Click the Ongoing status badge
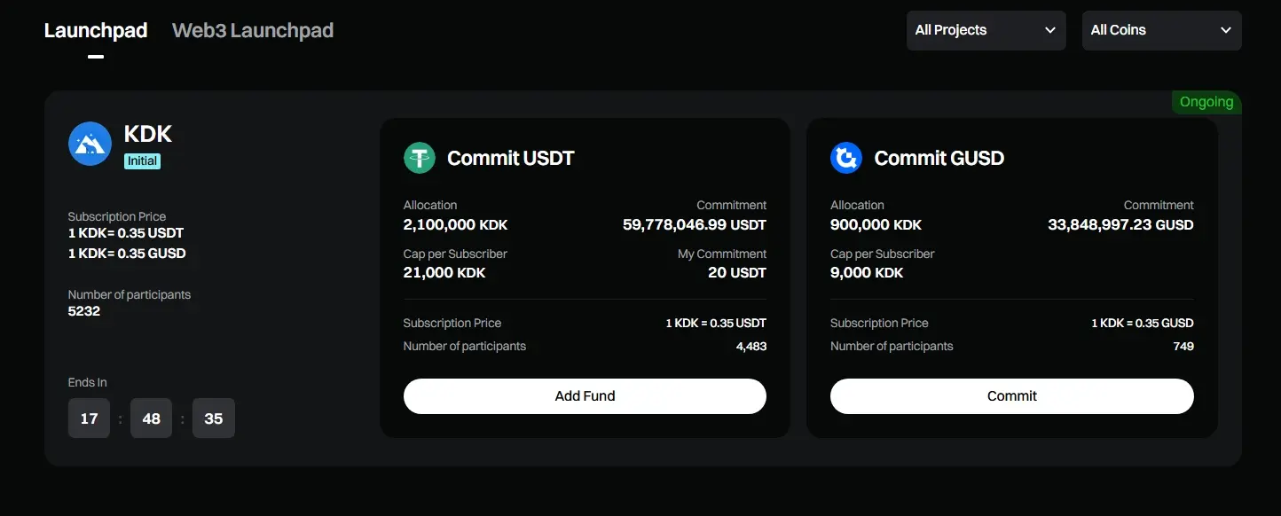Image resolution: width=1281 pixels, height=516 pixels. [1206, 102]
